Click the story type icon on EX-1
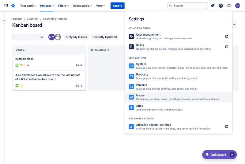This screenshot has width=245, height=164. [x=17, y=65]
